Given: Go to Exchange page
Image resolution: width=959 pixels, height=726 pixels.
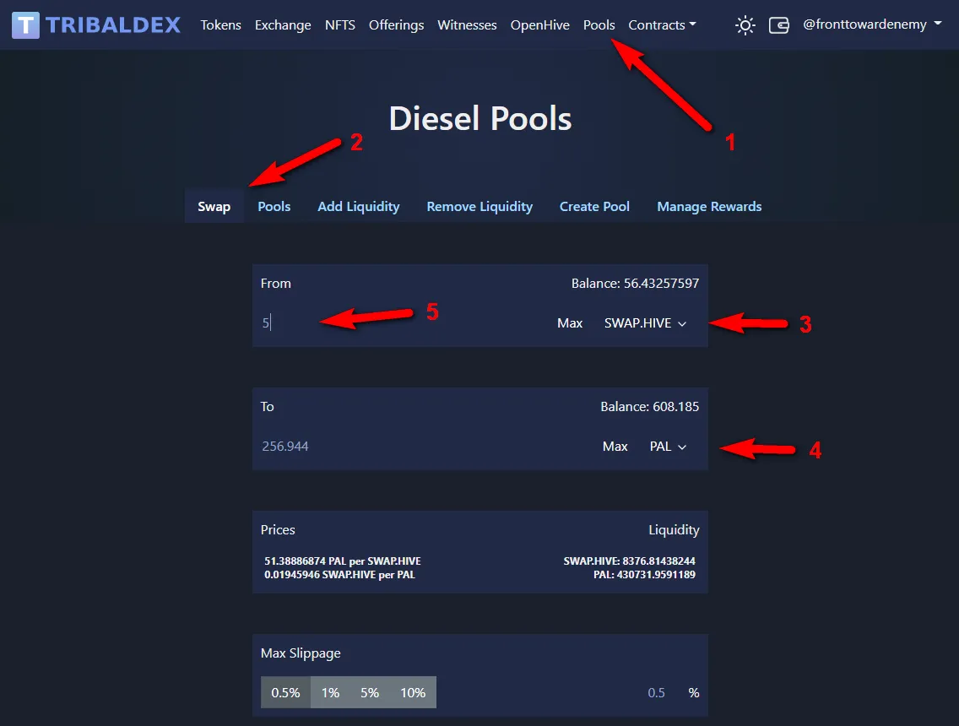Looking at the screenshot, I should click(x=283, y=25).
